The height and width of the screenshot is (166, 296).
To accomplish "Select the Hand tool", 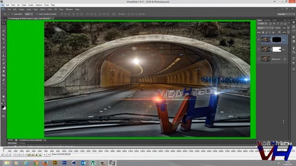I will [3, 96].
